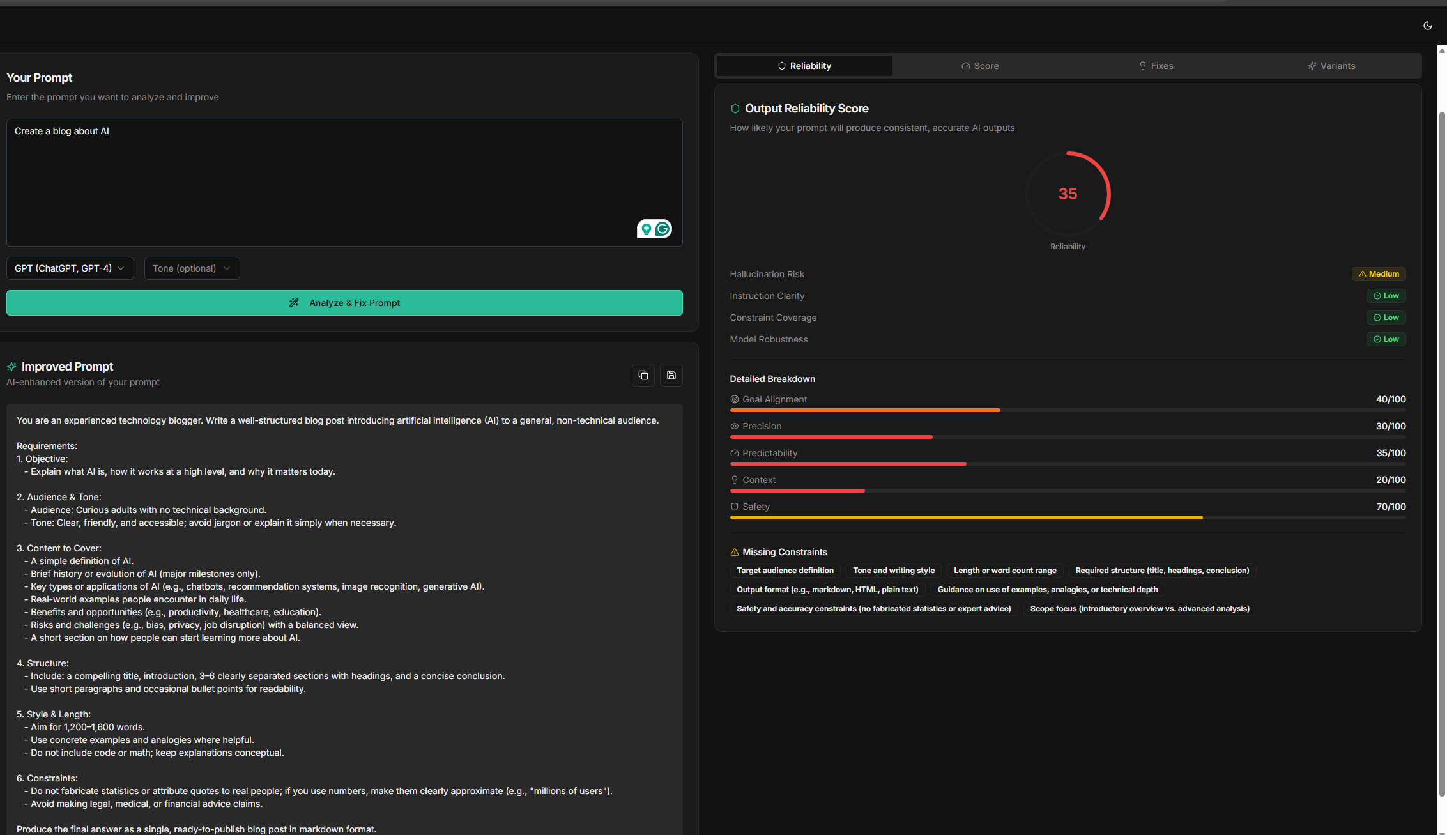Switch to the Fixes tab

[x=1156, y=65]
